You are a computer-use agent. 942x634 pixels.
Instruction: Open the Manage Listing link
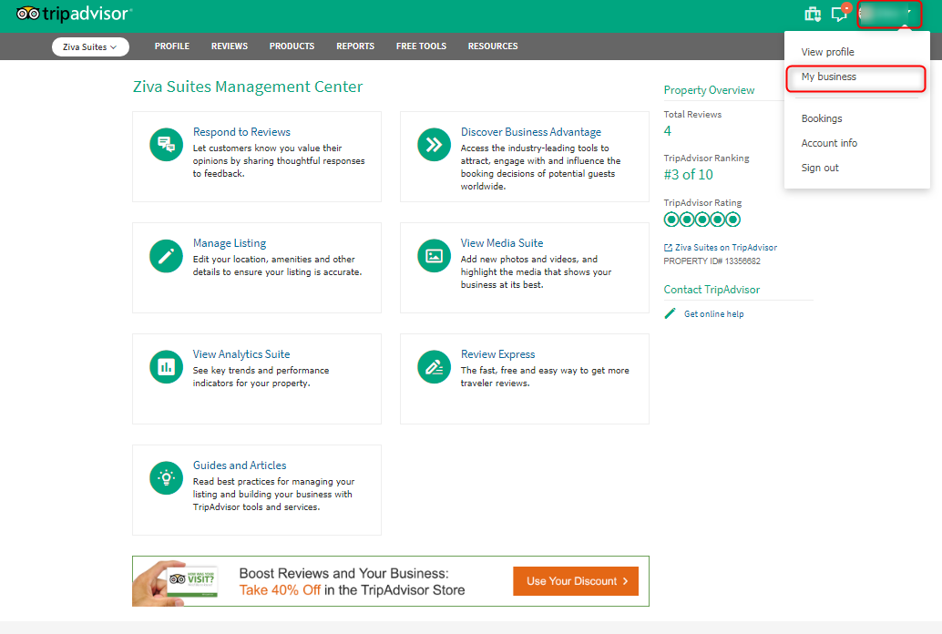230,243
